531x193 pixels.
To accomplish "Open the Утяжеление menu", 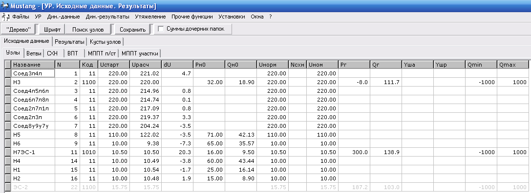I will click(x=150, y=17).
